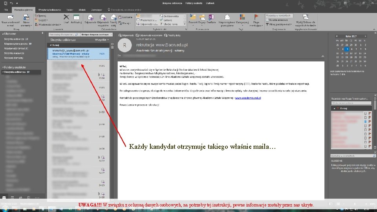This screenshot has width=377, height=212.
Task: Toggle Nieprzeczytane/przeczytane status
Action: click(227, 20)
